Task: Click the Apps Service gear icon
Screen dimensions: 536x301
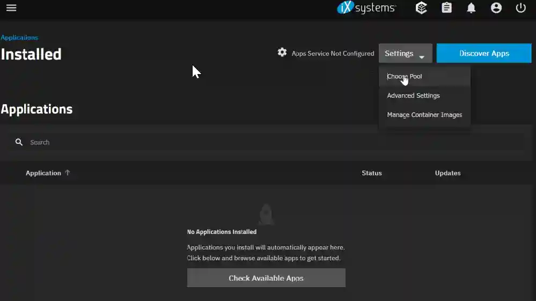Action: click(x=282, y=52)
